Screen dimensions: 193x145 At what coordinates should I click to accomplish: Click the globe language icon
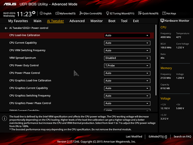(41, 13)
